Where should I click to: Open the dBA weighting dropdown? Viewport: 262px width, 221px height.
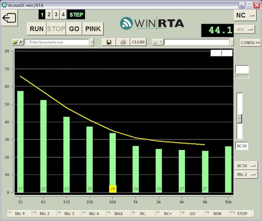[245, 30]
